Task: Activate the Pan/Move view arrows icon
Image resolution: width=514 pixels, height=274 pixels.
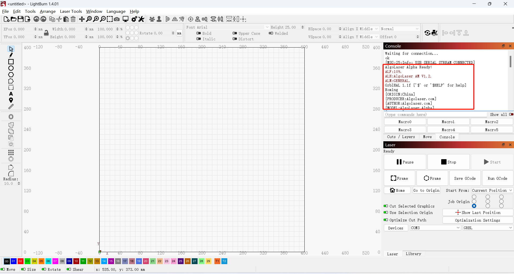Action: 82,19
